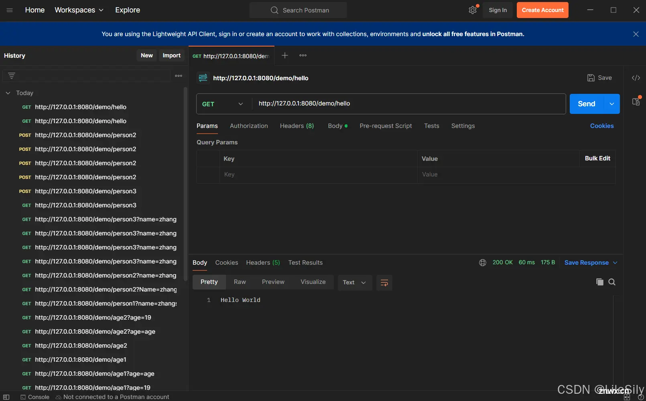The image size is (646, 401).
Task: Click New in History panel
Action: pyautogui.click(x=147, y=55)
